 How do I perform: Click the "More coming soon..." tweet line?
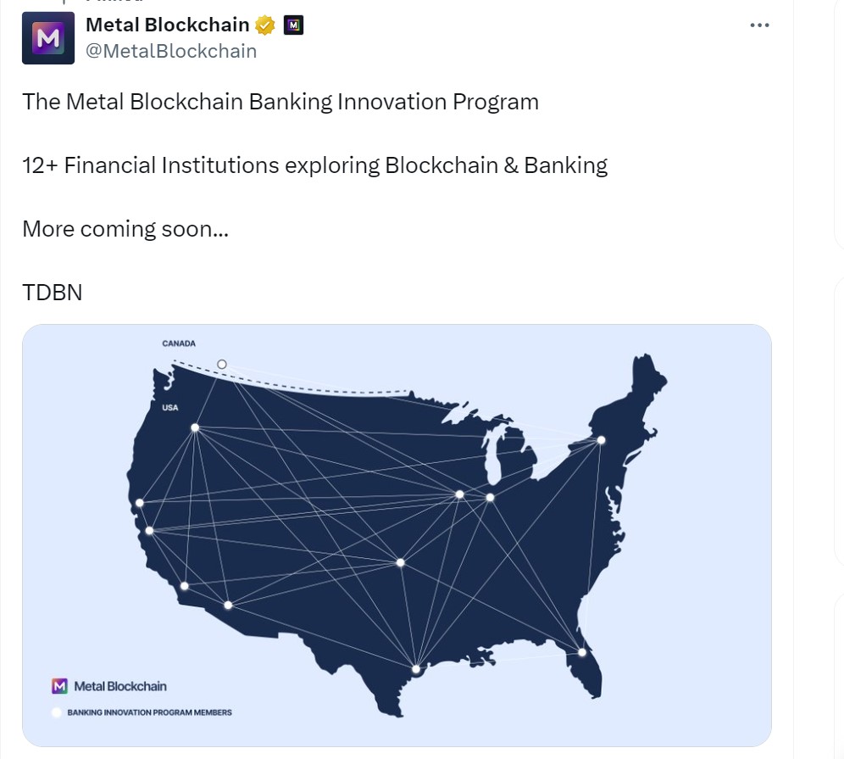[125, 229]
